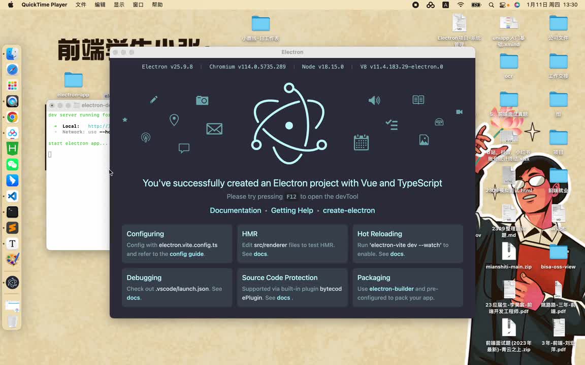Viewport: 585px width, 365px height.
Task: Open docs link in HMR card
Action: click(x=261, y=254)
